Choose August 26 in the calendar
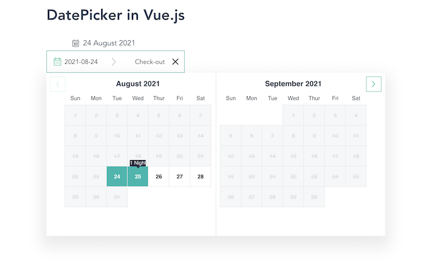 tap(159, 177)
